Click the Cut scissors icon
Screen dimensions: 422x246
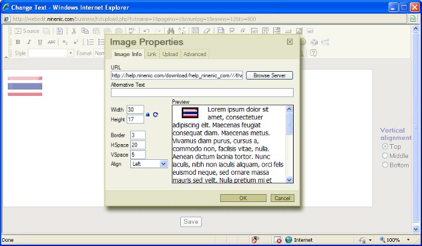(74, 31)
